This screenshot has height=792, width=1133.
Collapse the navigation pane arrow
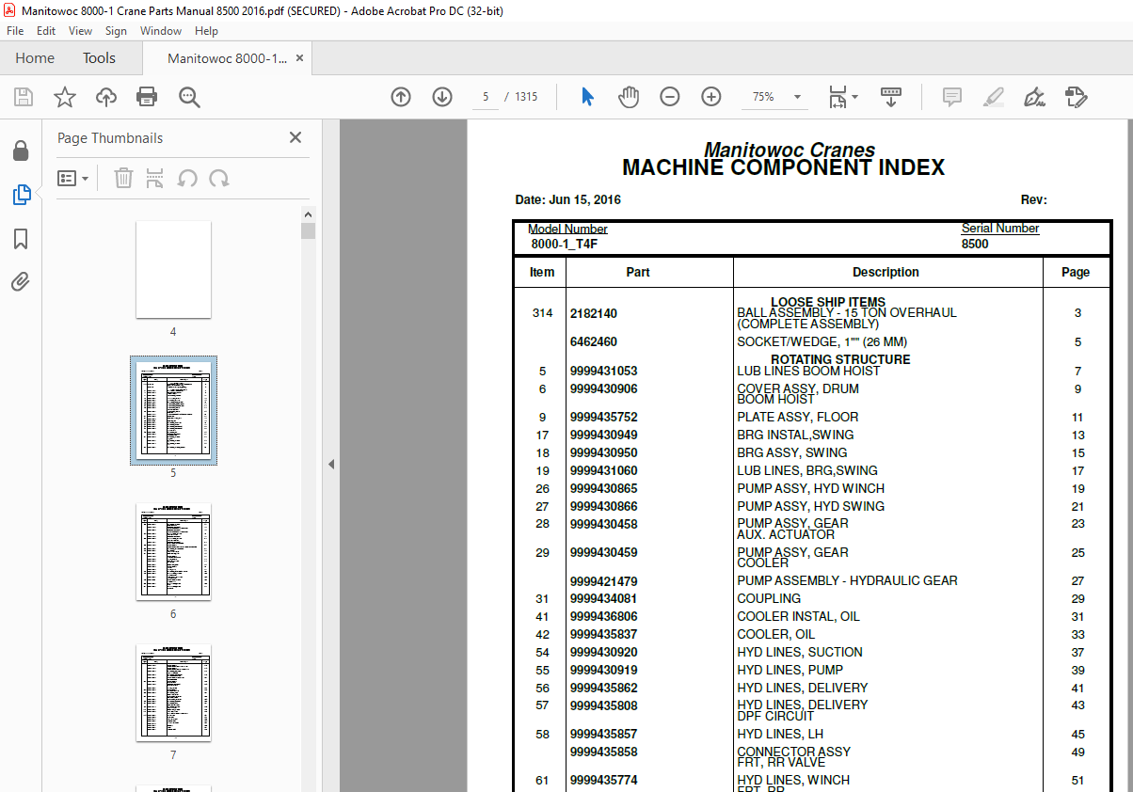pyautogui.click(x=331, y=464)
